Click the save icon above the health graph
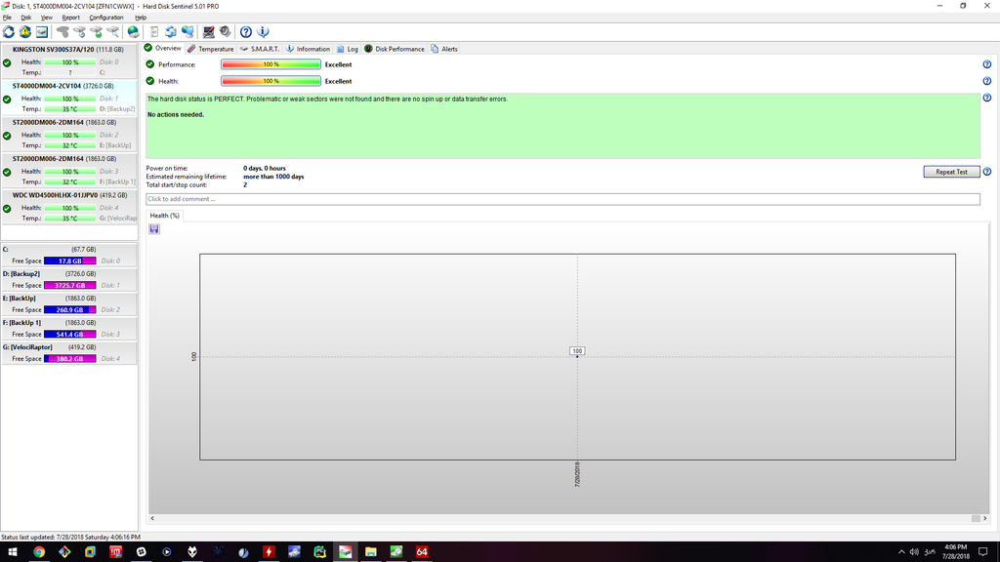 coord(154,228)
